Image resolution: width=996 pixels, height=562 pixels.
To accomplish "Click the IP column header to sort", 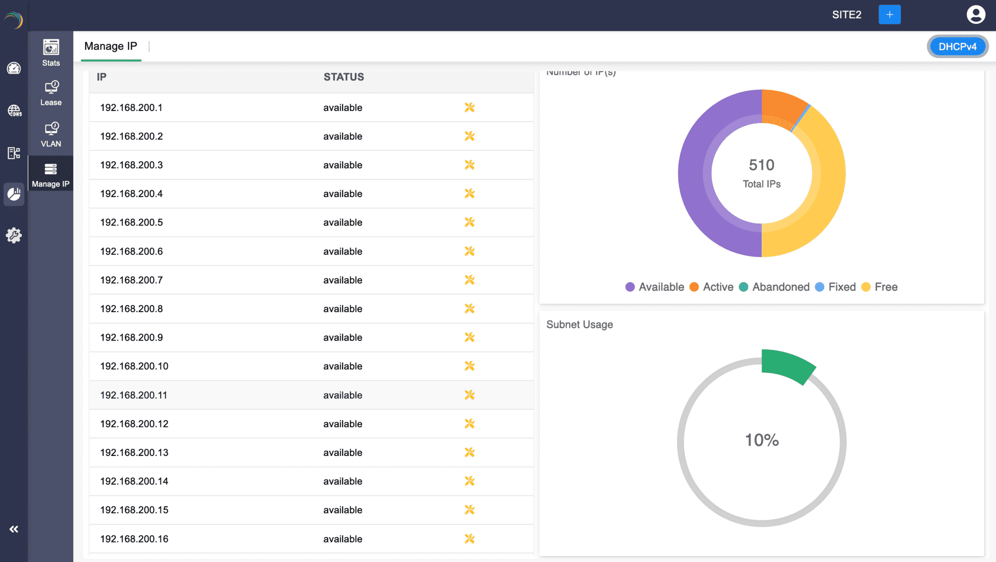I will click(x=102, y=76).
